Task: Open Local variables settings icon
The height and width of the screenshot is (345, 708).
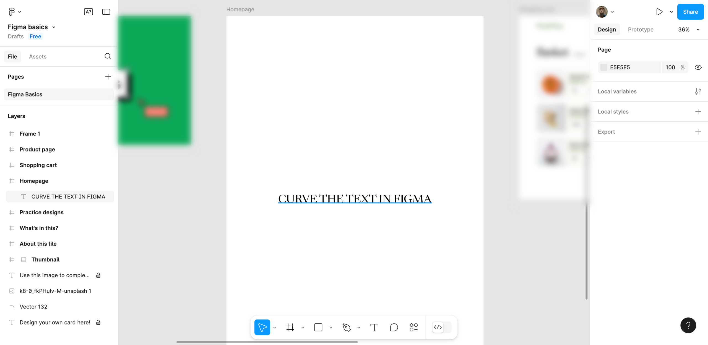Action: point(698,92)
